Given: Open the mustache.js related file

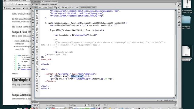Looking at the screenshot, I should [54, 4].
